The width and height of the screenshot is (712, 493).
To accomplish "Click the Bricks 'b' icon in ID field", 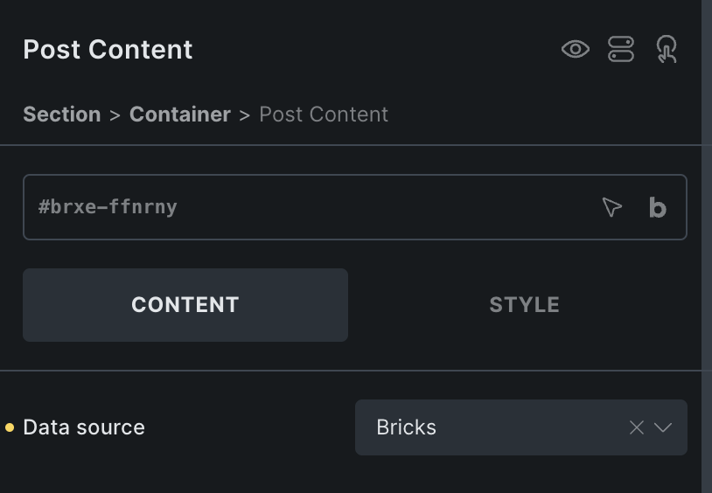I will [x=658, y=207].
